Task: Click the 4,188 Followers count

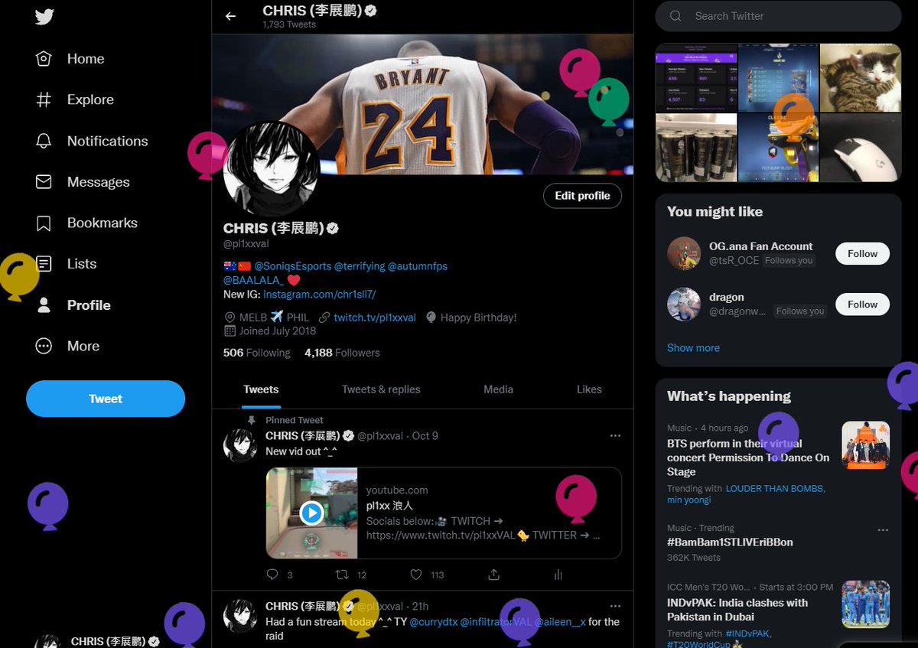Action: [x=342, y=353]
